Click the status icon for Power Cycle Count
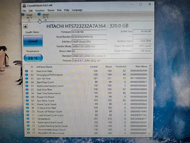The width and height of the screenshot is (190, 143). [28, 104]
